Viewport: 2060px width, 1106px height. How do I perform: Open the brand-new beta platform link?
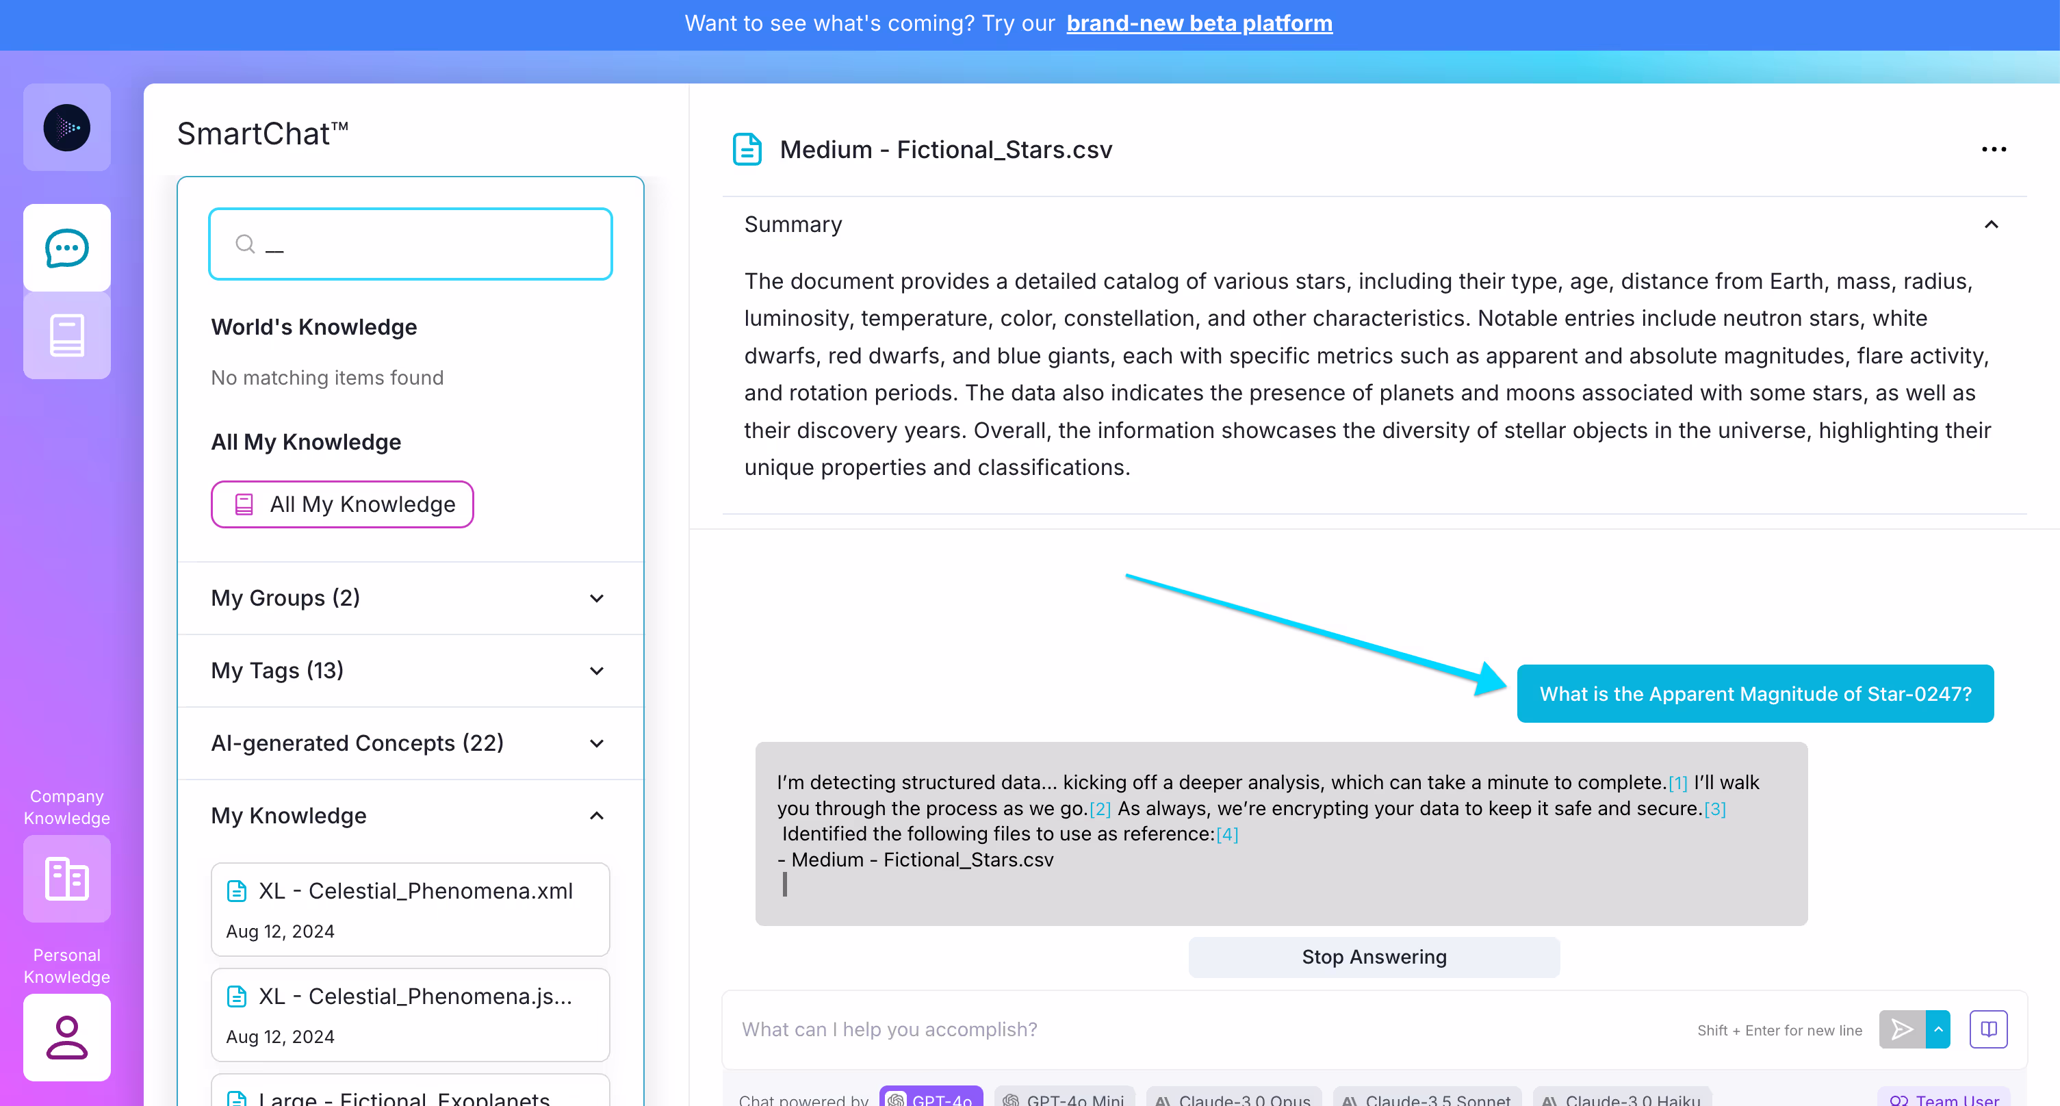(x=1199, y=23)
